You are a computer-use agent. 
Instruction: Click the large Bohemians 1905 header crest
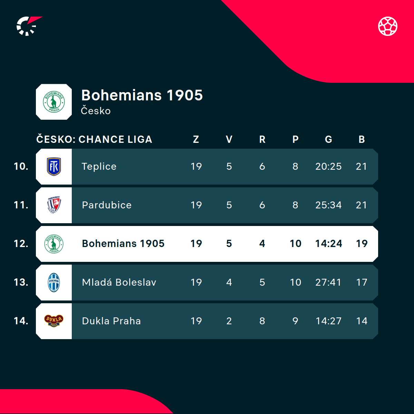coord(54,102)
